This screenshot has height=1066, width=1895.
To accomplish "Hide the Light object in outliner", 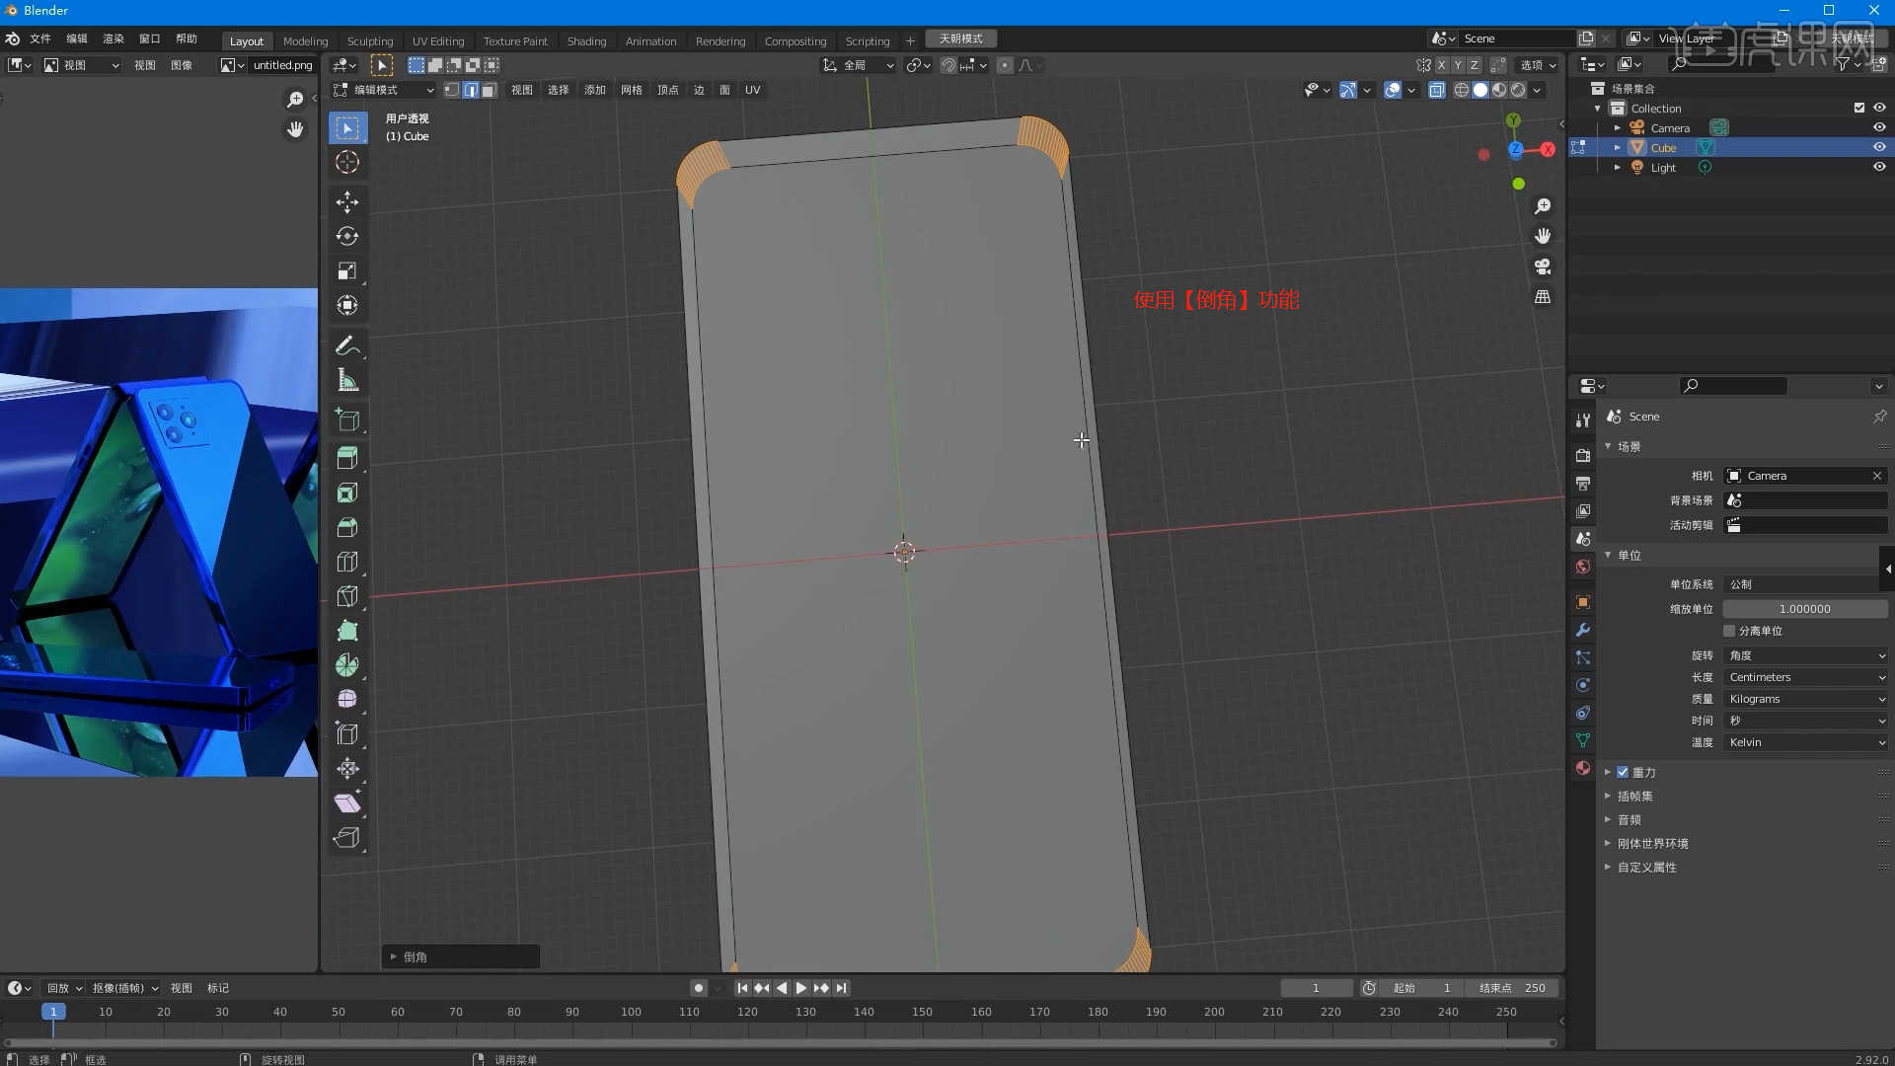I will (x=1879, y=167).
